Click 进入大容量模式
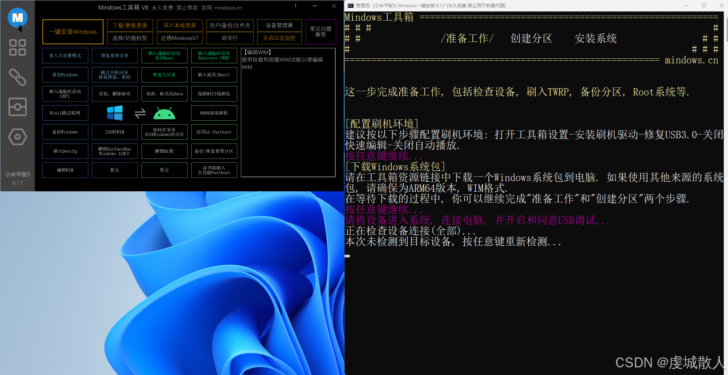This screenshot has height=375, width=728. coord(65,56)
